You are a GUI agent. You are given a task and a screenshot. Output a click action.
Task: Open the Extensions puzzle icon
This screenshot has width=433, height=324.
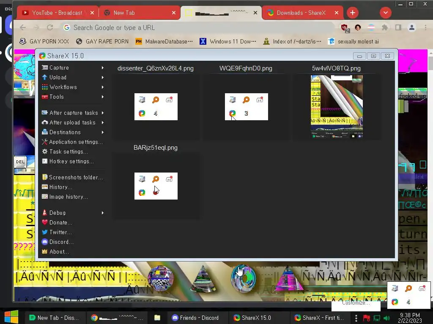[x=385, y=27]
